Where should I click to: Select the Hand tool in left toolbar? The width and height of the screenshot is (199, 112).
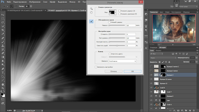[3, 84]
